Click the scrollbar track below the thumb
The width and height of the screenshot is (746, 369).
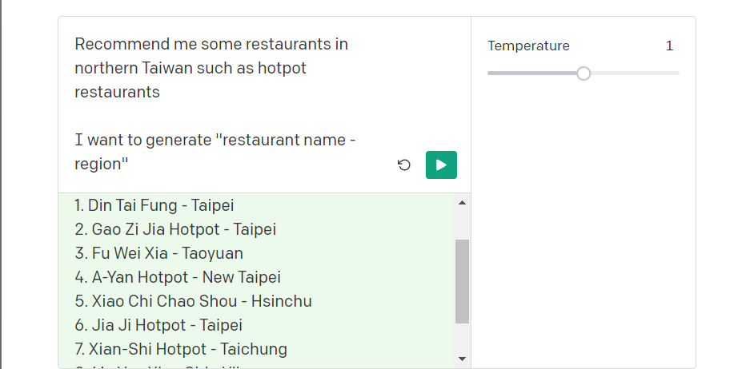tap(462, 338)
